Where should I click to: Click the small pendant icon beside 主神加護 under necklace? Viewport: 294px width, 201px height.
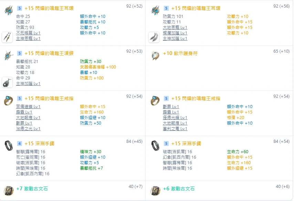coord(7,82)
